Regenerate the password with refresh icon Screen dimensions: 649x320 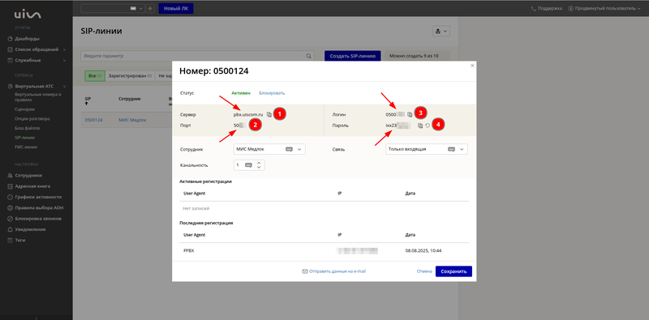click(428, 126)
